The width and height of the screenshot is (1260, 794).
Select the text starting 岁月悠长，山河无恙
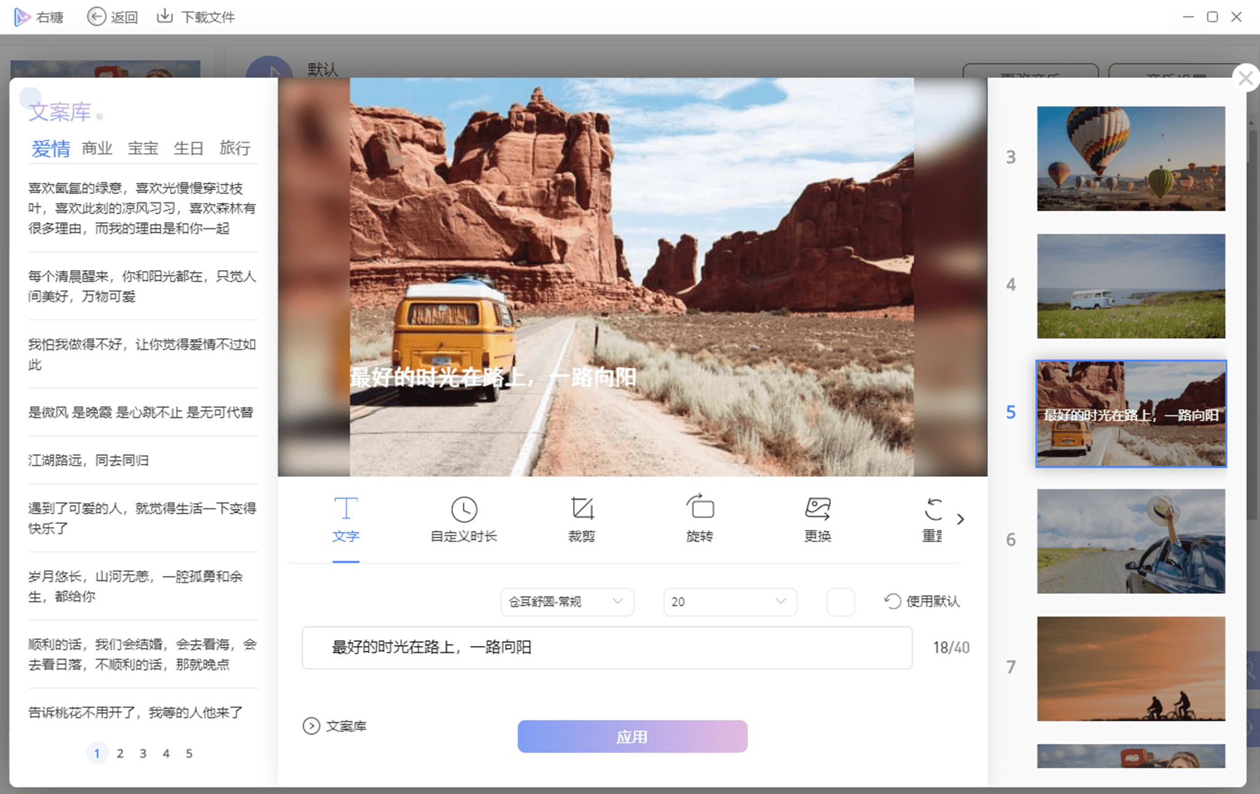tap(136, 586)
